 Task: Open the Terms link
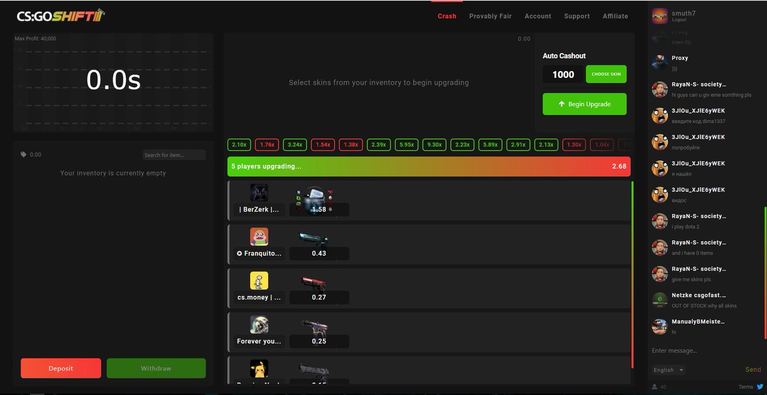coord(746,387)
